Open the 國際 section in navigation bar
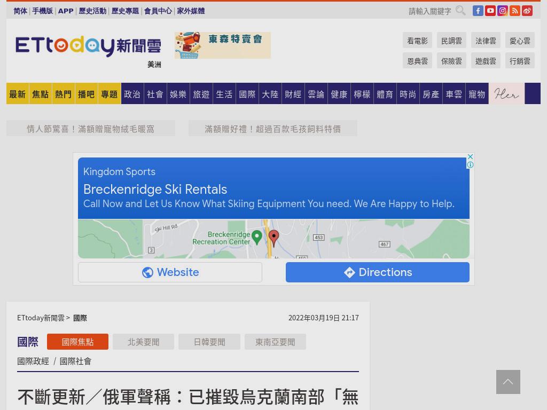Image resolution: width=547 pixels, height=410 pixels. [x=247, y=93]
